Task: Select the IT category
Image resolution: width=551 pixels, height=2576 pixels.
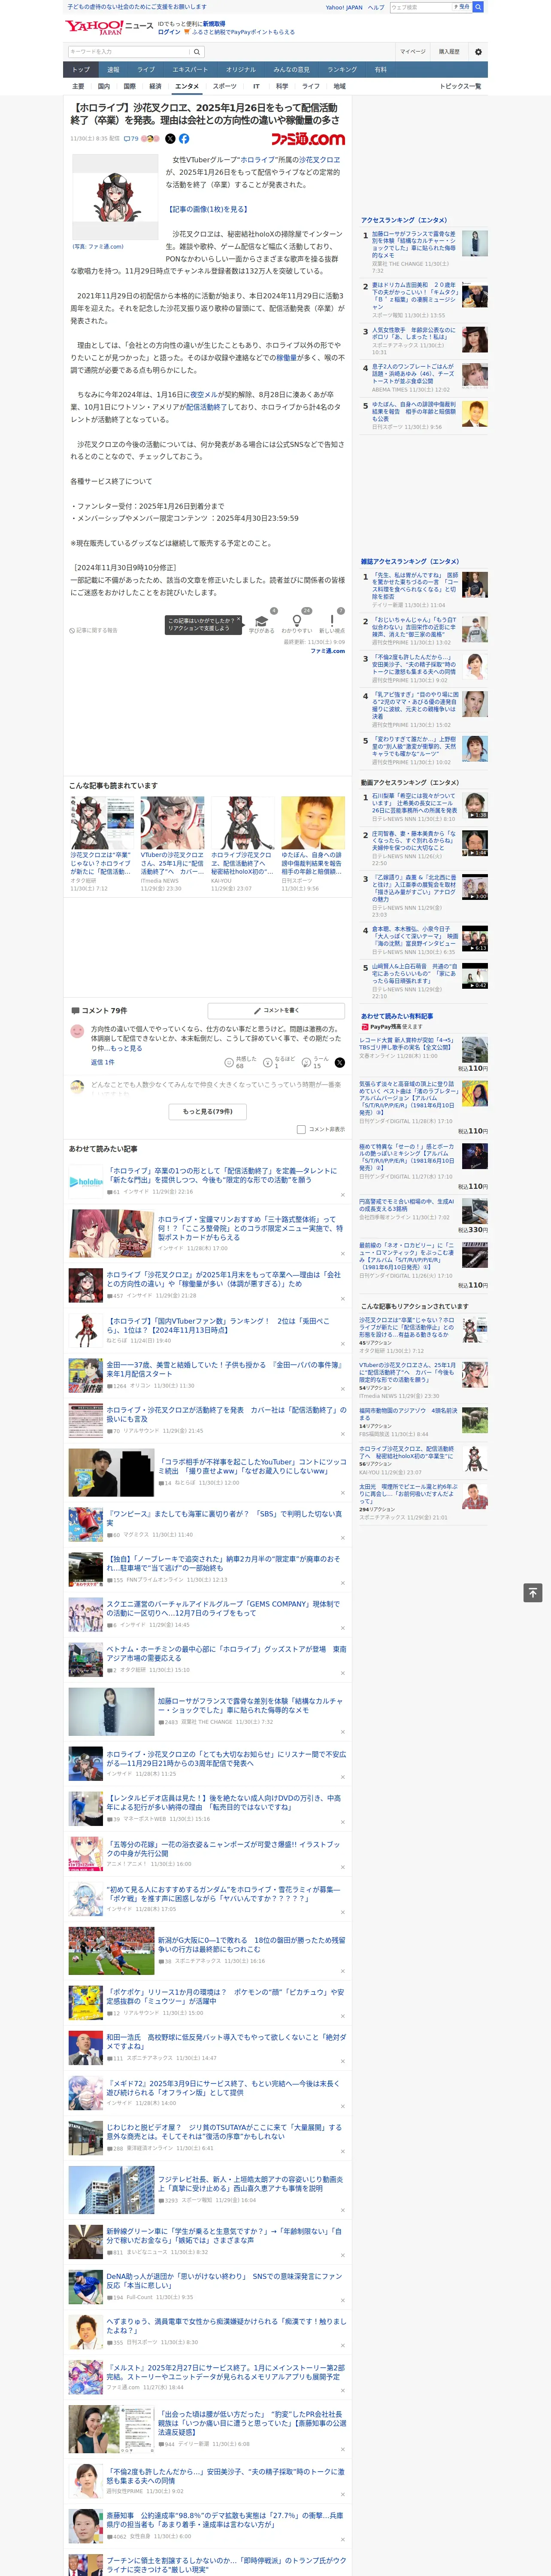Action: tap(256, 86)
